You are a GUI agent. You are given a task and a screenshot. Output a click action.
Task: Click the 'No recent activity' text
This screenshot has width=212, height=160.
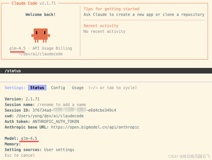pos(105,31)
